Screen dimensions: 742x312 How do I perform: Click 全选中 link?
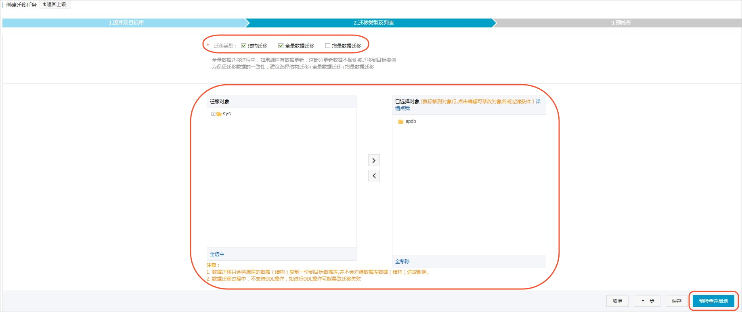217,254
